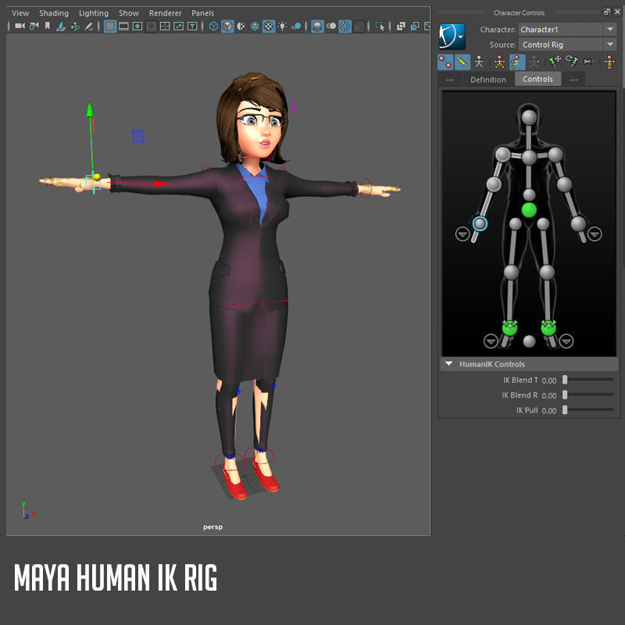Viewport: 625px width, 625px height.
Task: Select the head effector on the figure
Action: click(x=529, y=118)
